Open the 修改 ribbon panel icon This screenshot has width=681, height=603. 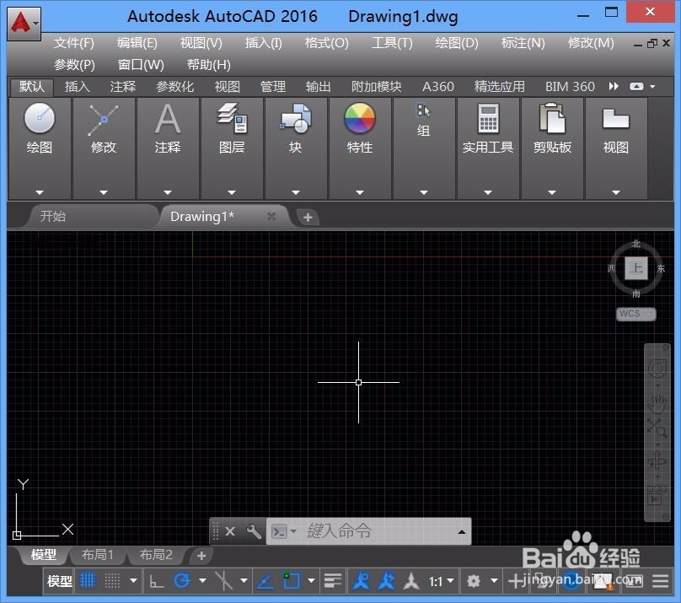pyautogui.click(x=104, y=119)
